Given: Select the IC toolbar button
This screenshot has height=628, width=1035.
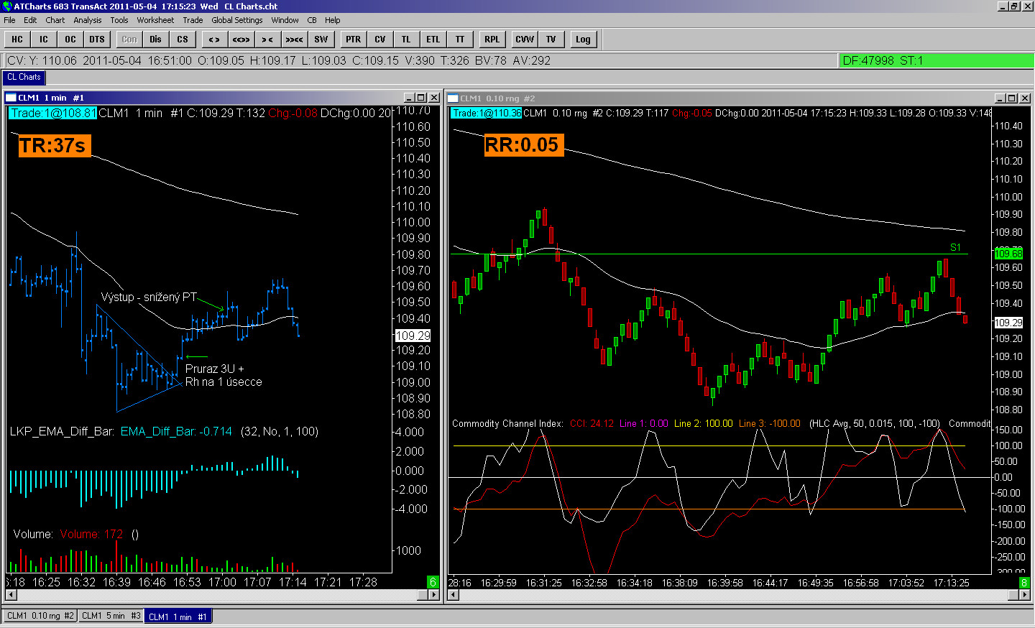Looking at the screenshot, I should [44, 40].
